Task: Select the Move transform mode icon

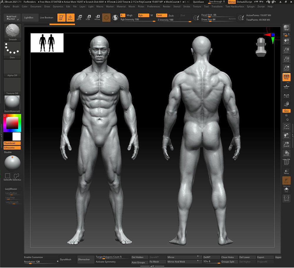Action: [79, 18]
